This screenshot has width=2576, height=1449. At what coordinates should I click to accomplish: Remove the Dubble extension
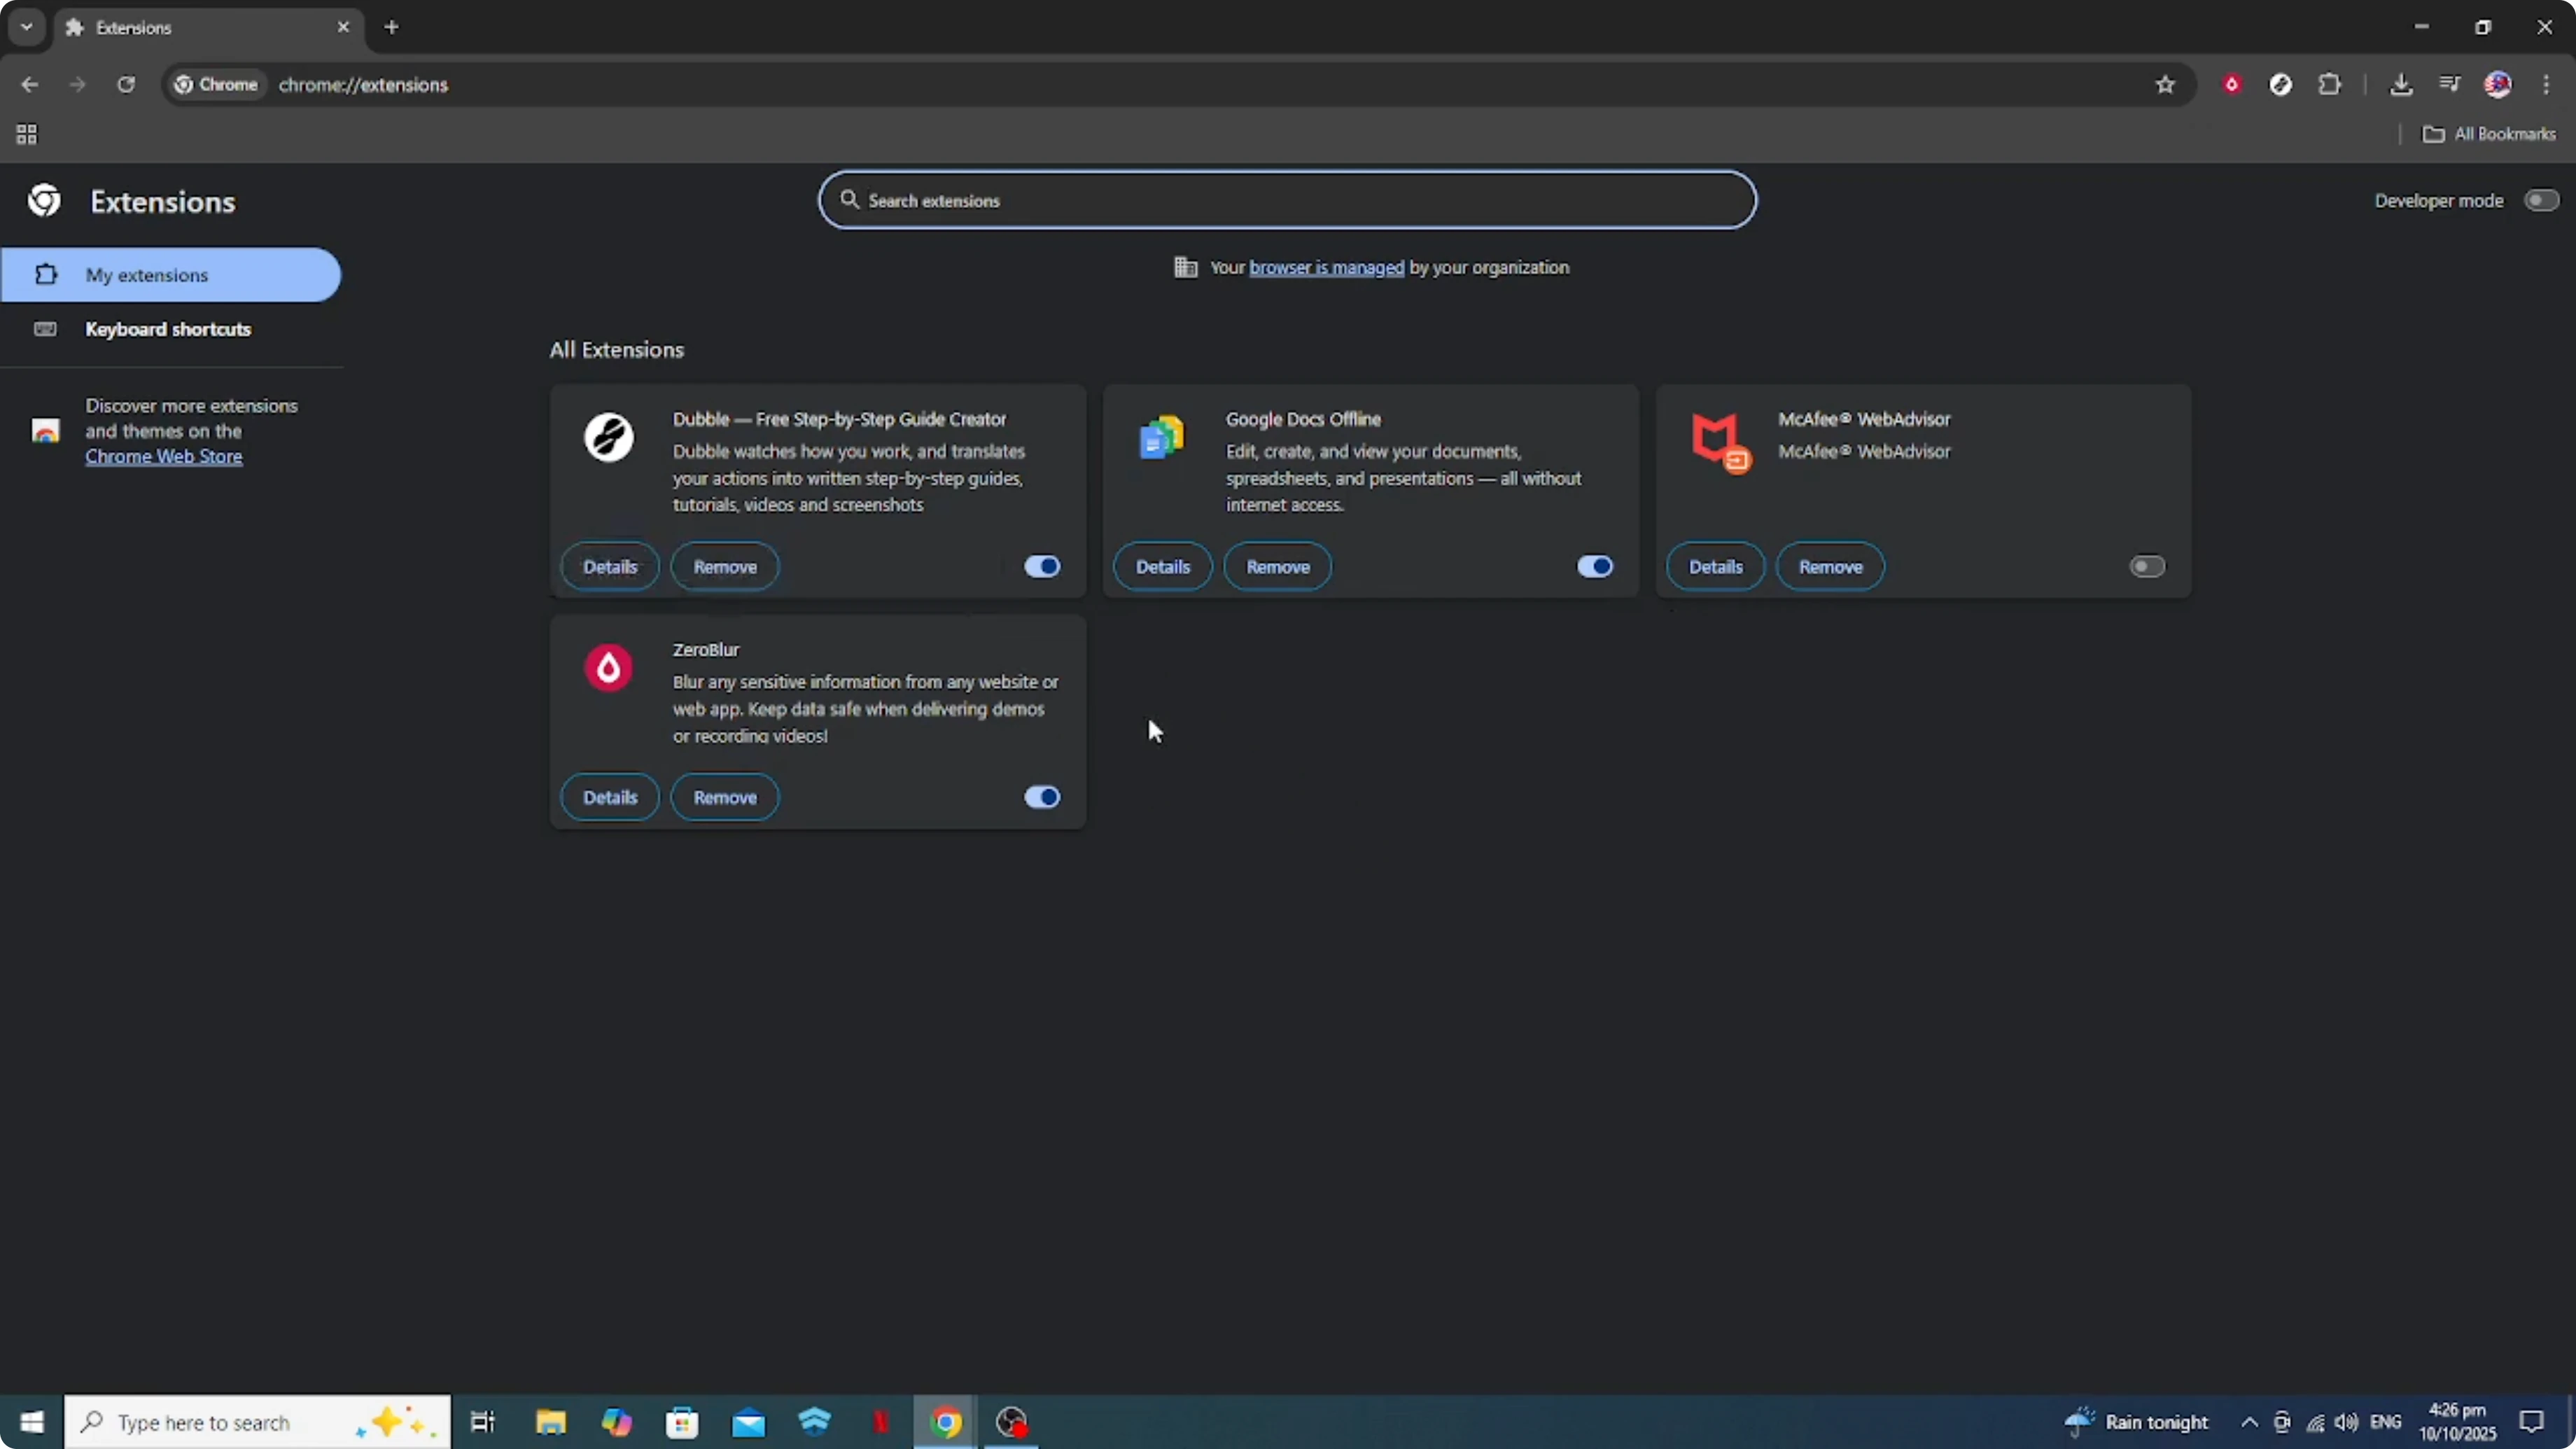(725, 567)
